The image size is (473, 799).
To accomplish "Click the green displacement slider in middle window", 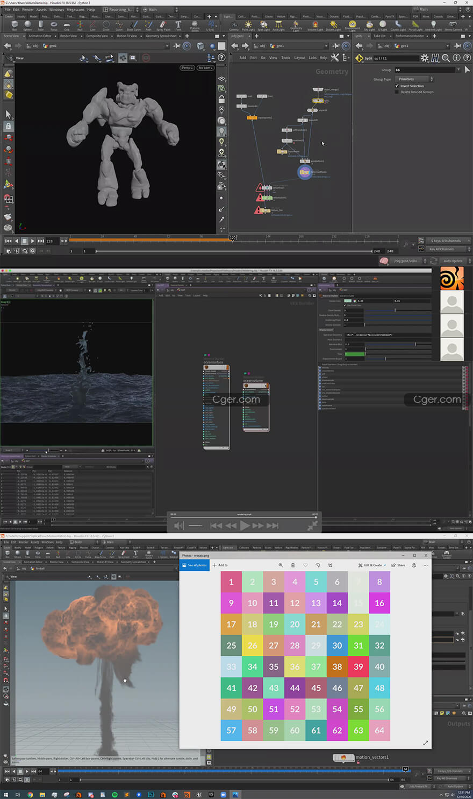I will click(x=355, y=354).
